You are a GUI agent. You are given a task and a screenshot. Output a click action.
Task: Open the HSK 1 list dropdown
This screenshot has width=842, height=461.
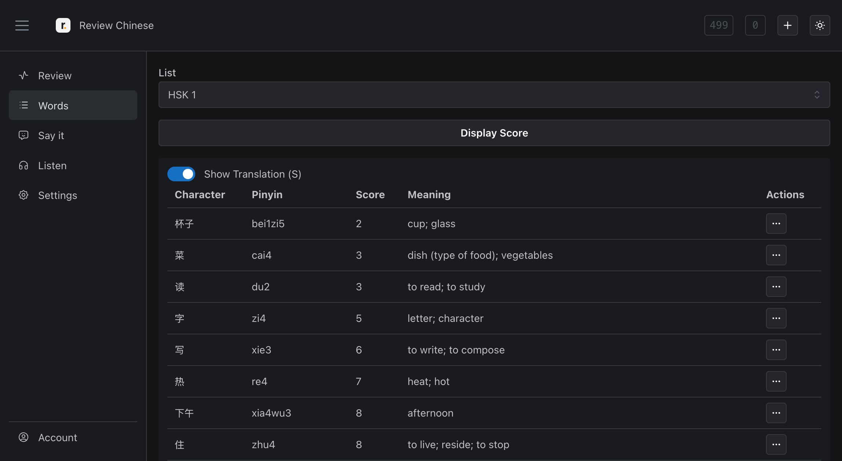coord(494,95)
